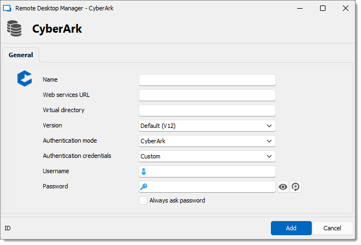Expand the Version dropdown
The height and width of the screenshot is (245, 361).
tap(207, 126)
